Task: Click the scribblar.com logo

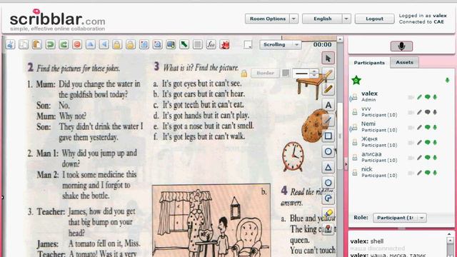Action: pos(57,20)
